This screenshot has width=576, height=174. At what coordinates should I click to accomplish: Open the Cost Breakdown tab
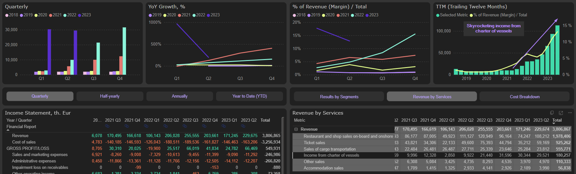tap(525, 97)
